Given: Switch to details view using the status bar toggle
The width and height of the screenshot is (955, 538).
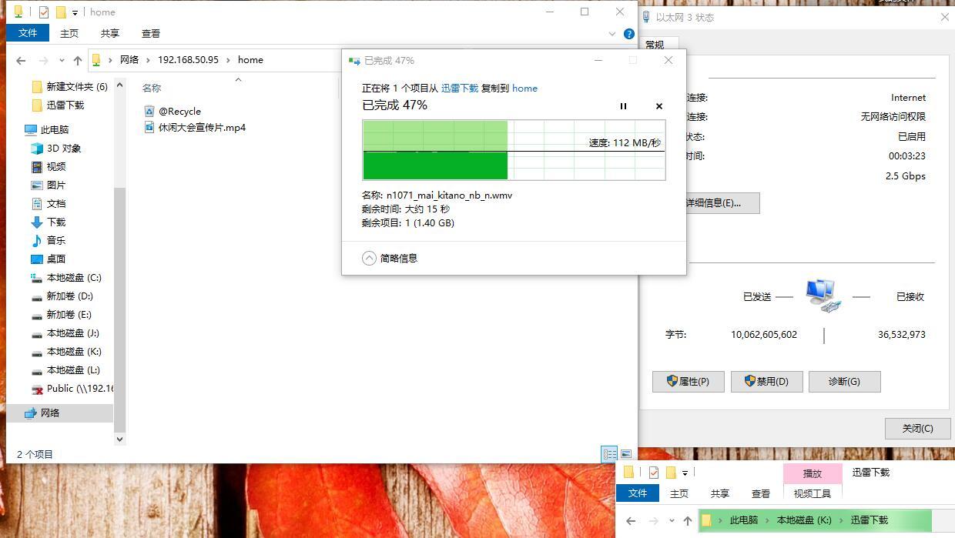Looking at the screenshot, I should [x=609, y=453].
